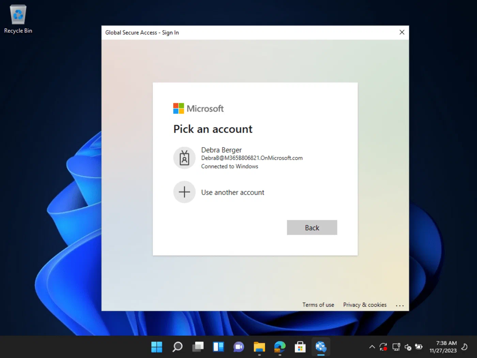The height and width of the screenshot is (358, 477).
Task: Choose Use another account
Action: coord(233,192)
